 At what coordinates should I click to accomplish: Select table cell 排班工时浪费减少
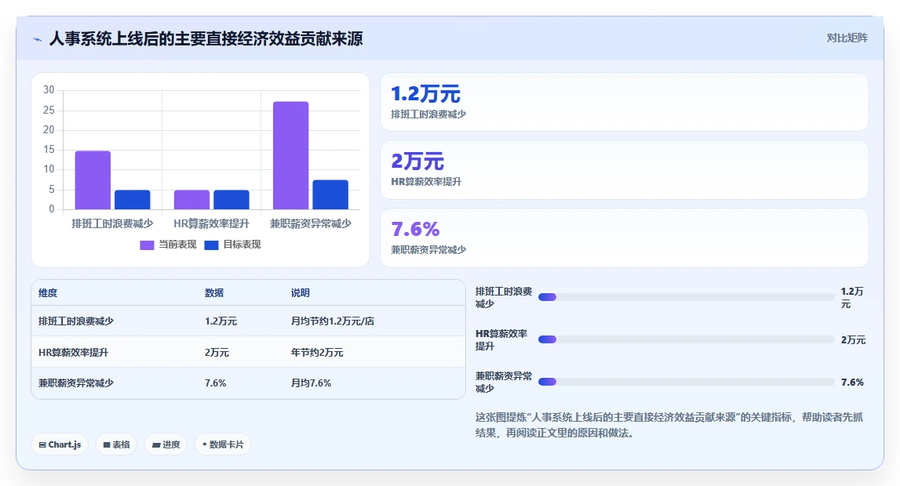pyautogui.click(x=76, y=321)
